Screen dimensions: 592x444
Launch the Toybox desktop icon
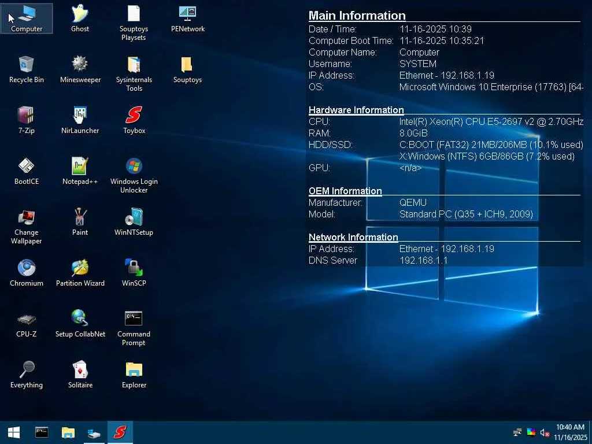click(x=134, y=121)
